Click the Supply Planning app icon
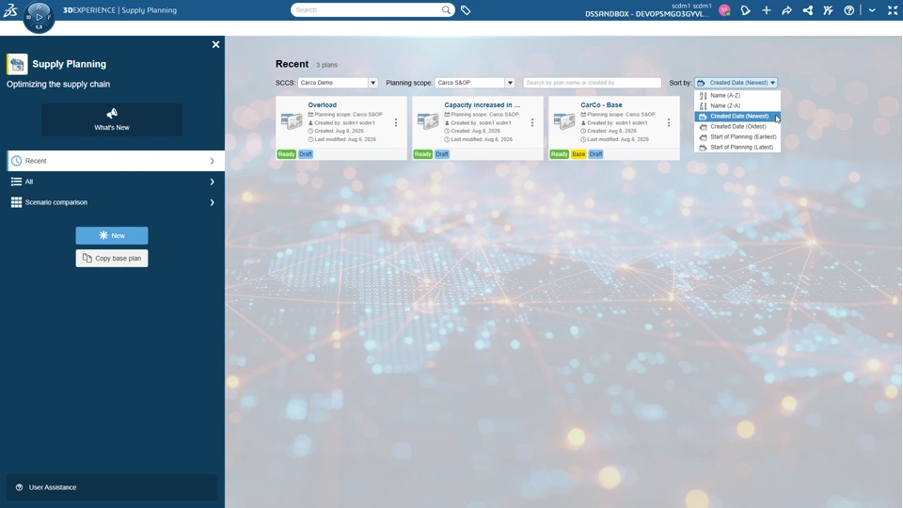 pos(17,64)
